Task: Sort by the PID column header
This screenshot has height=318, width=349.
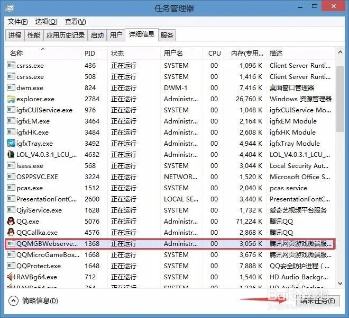Action: tap(94, 54)
